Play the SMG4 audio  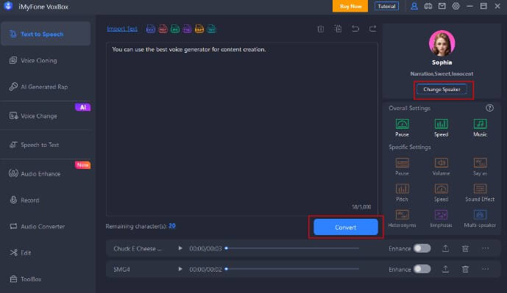tap(180, 269)
